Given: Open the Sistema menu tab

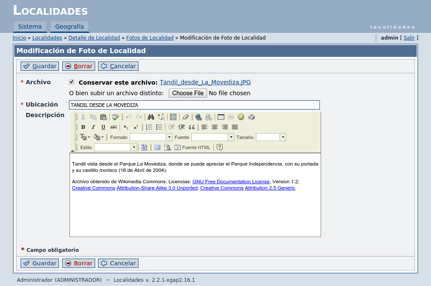Looking at the screenshot, I should click(30, 27).
